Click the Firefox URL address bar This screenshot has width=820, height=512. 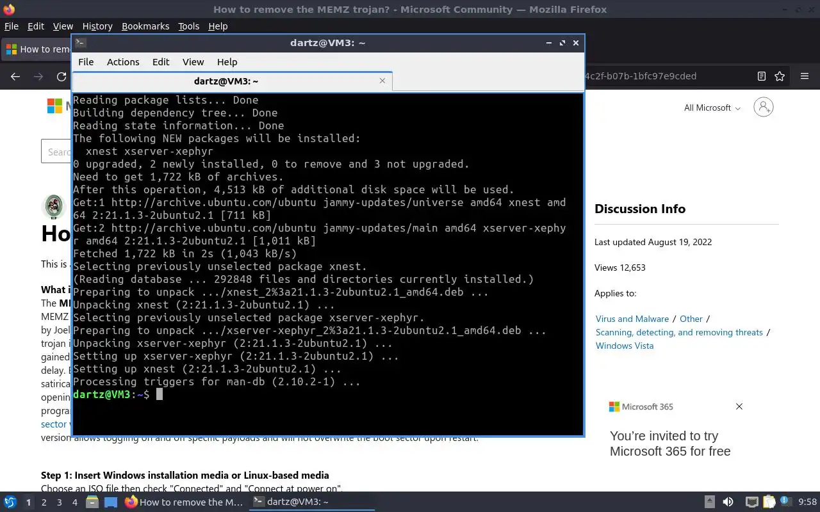click(x=666, y=76)
